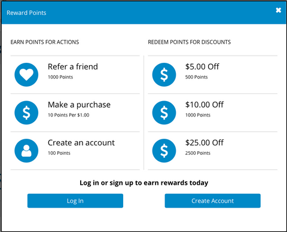The width and height of the screenshot is (287, 232).
Task: Select the Refer a friend title
Action: click(73, 66)
